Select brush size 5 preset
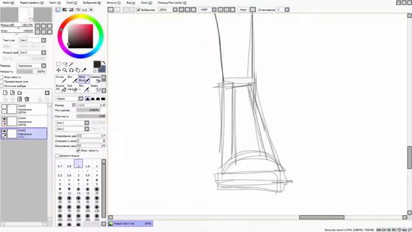The height and width of the screenshot is (232, 412). click(x=60, y=182)
